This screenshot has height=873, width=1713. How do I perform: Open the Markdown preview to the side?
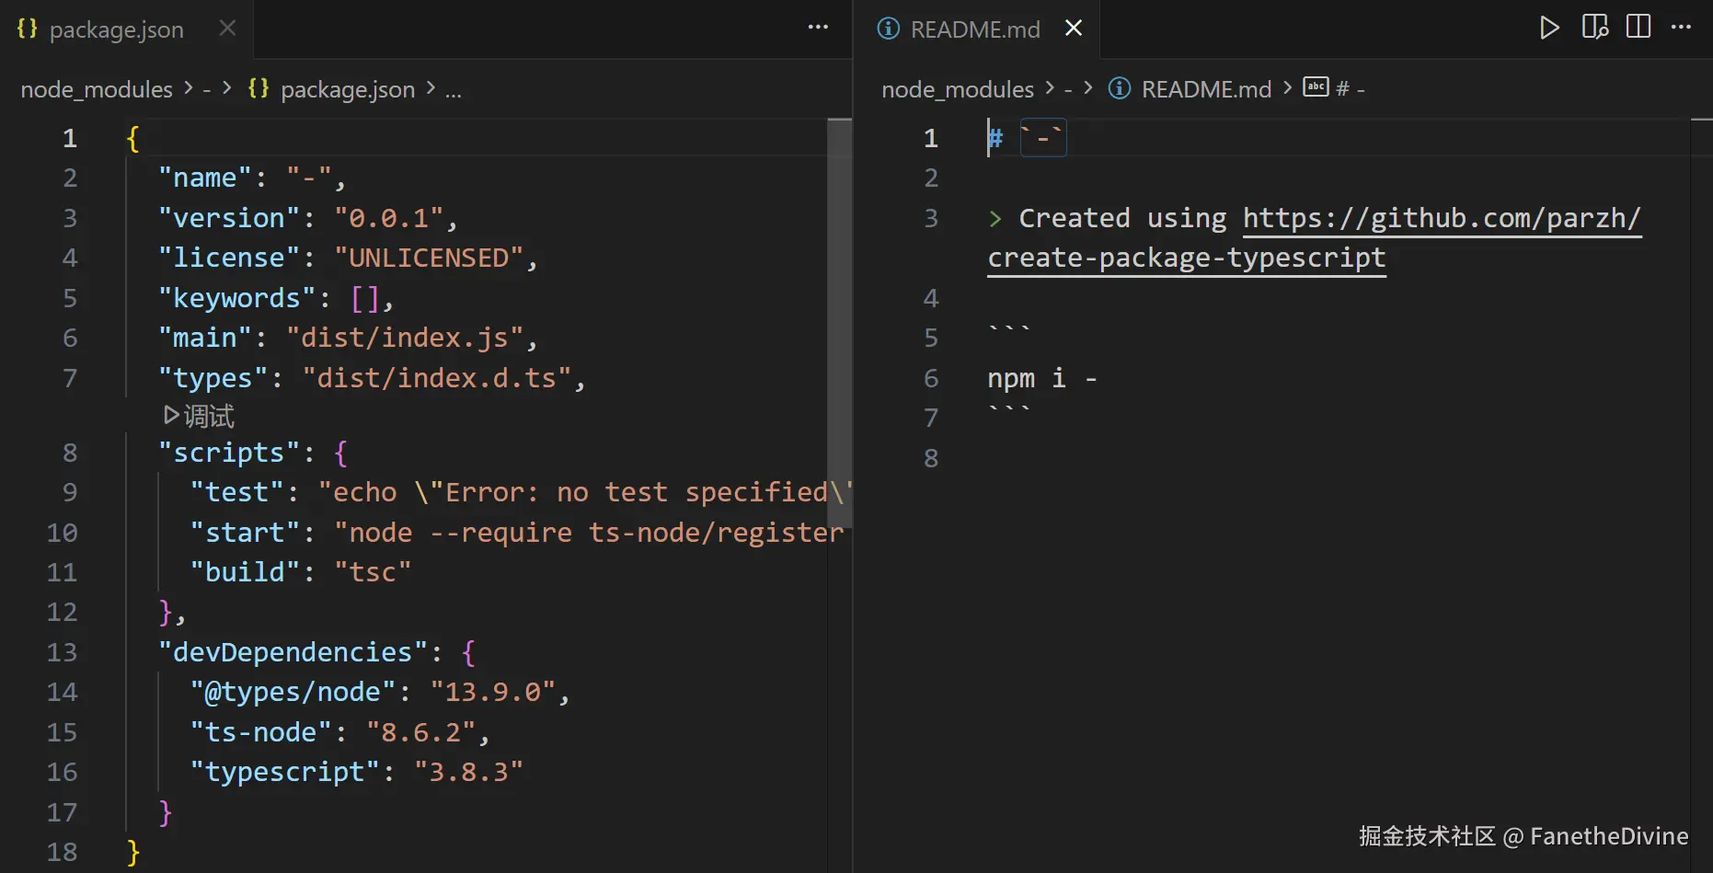[1594, 28]
